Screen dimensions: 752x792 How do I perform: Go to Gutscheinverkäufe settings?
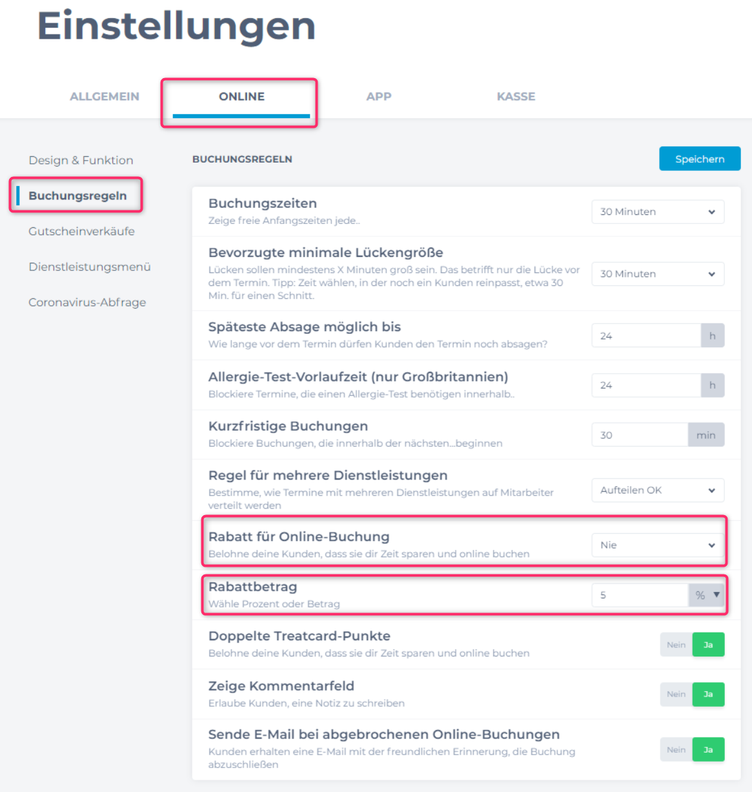pos(81,231)
